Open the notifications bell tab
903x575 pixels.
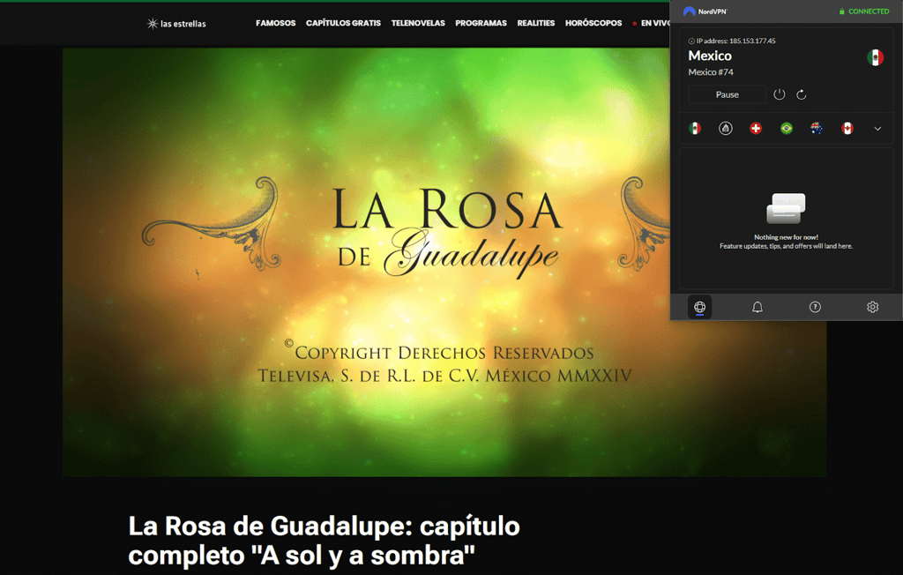(757, 307)
